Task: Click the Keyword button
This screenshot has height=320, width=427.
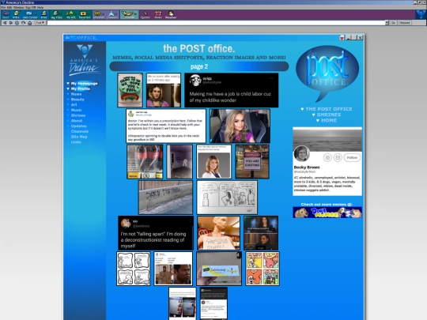Action: point(405,23)
